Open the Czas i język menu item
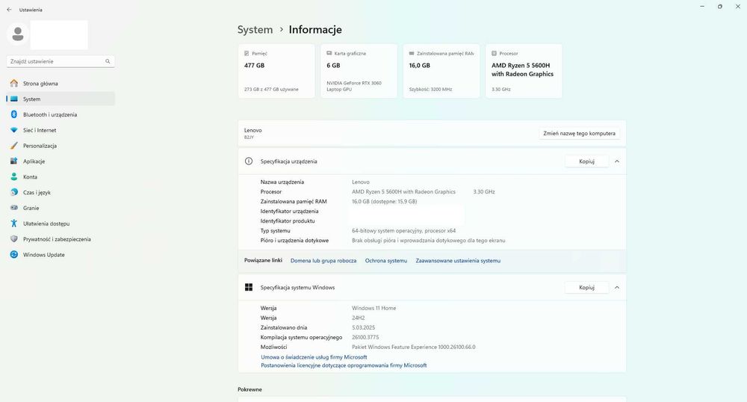Viewport: 747px width, 402px height. (x=61, y=193)
